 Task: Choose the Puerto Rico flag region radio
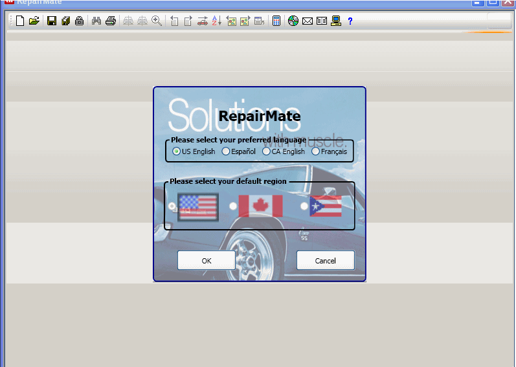(x=304, y=206)
